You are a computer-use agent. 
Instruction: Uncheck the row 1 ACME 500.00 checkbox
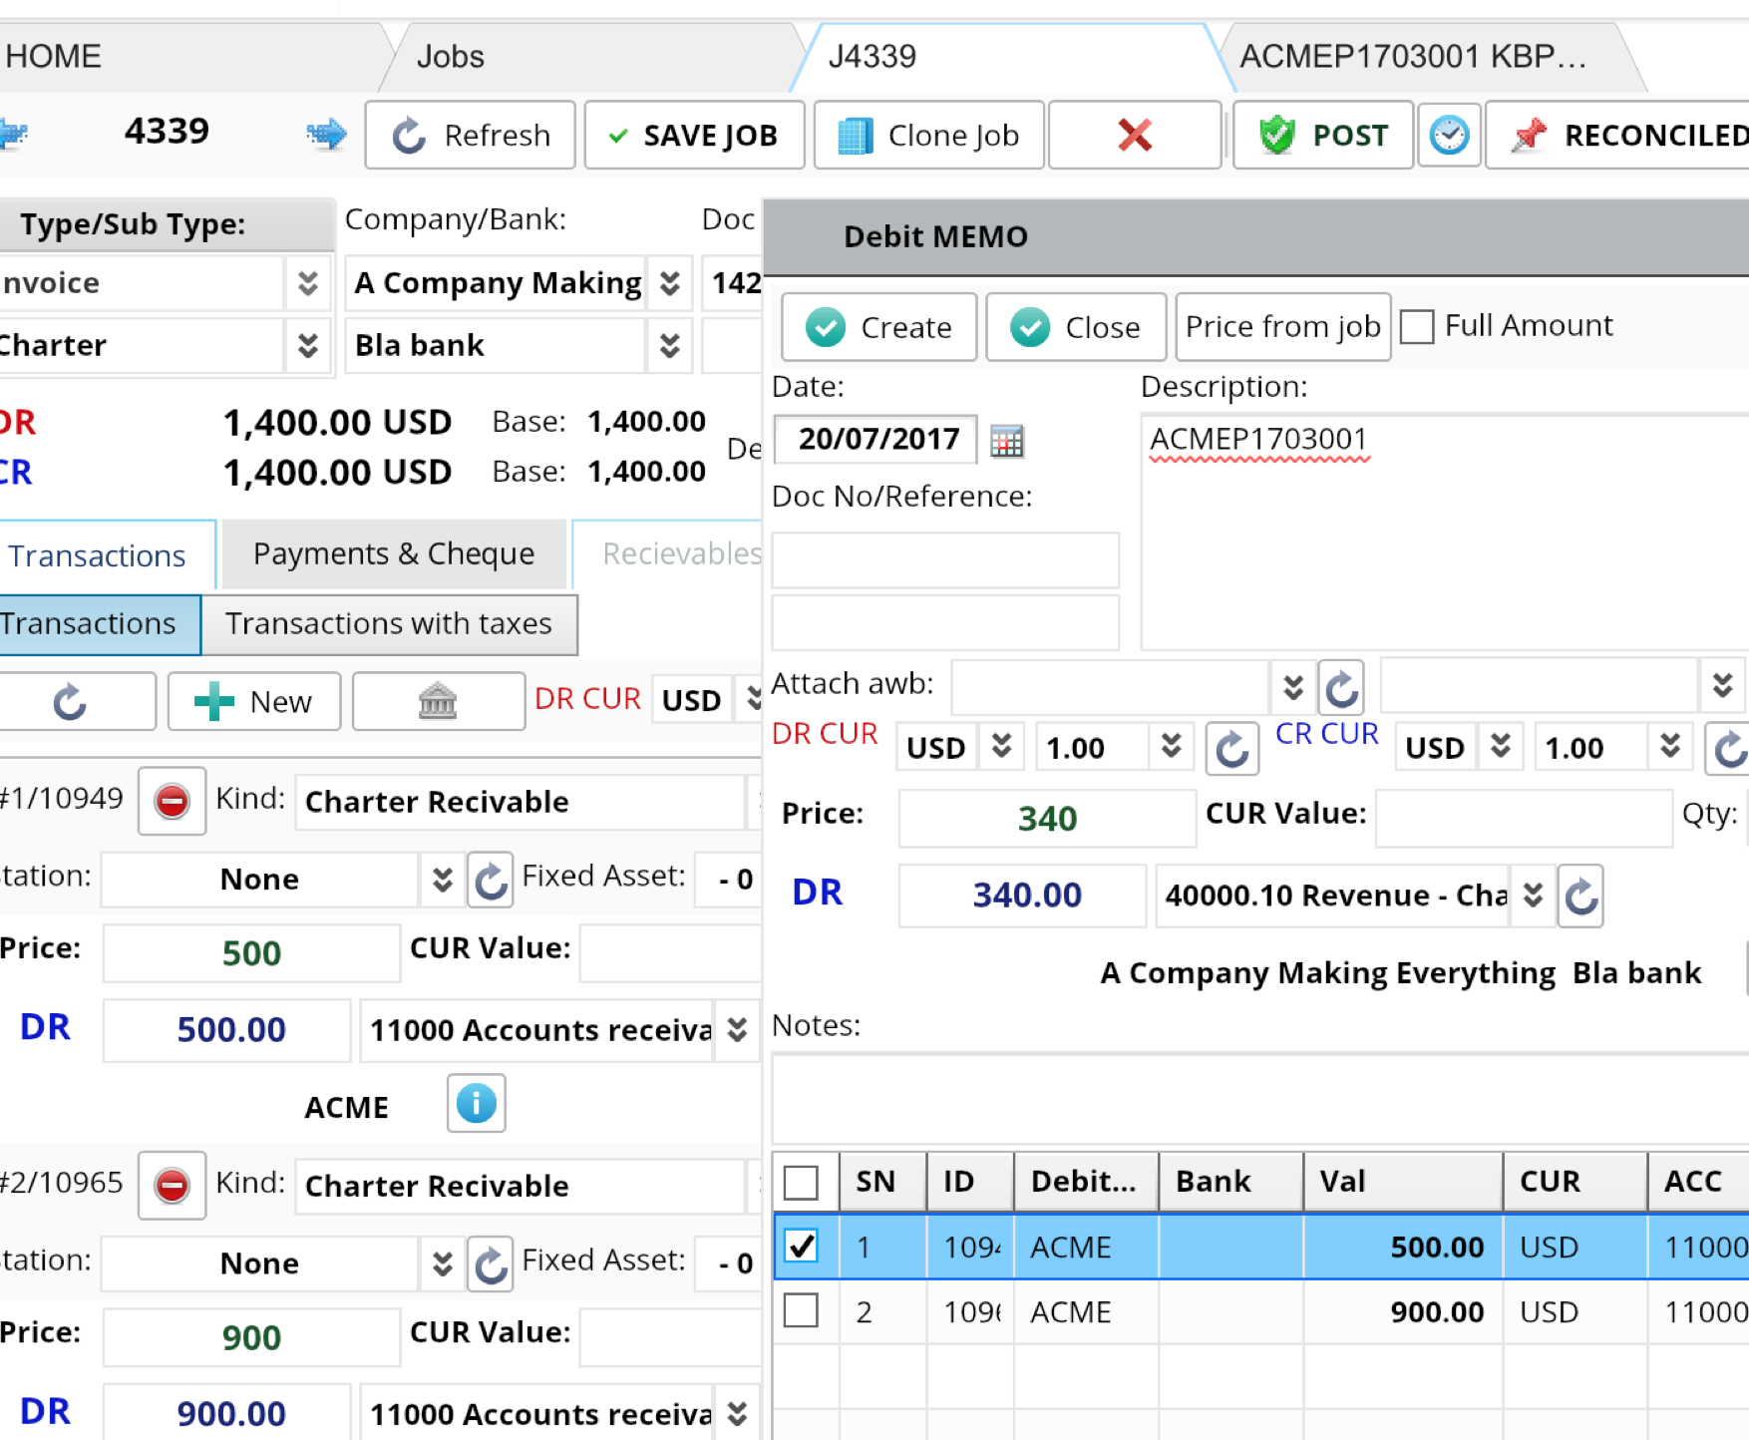click(x=801, y=1247)
